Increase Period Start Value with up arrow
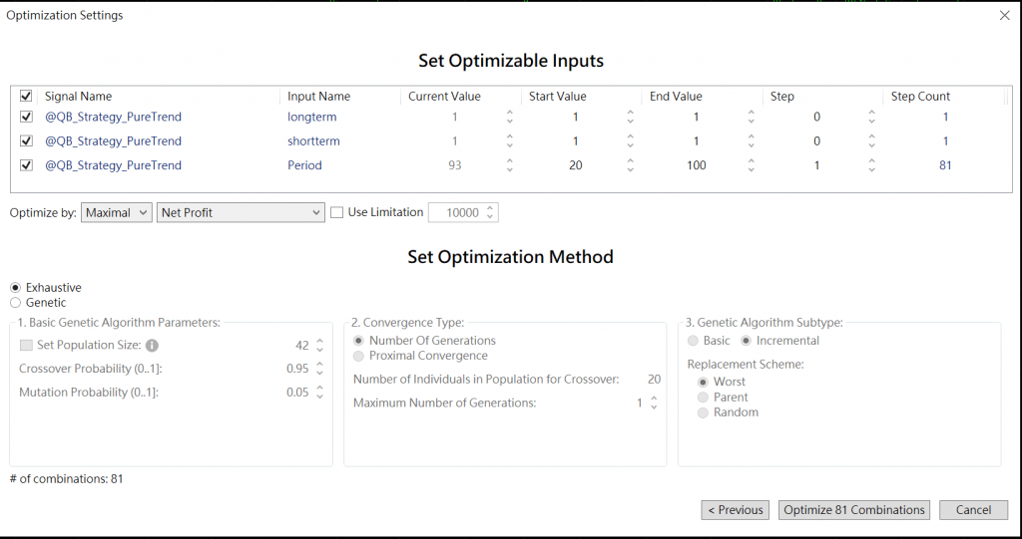 point(630,160)
